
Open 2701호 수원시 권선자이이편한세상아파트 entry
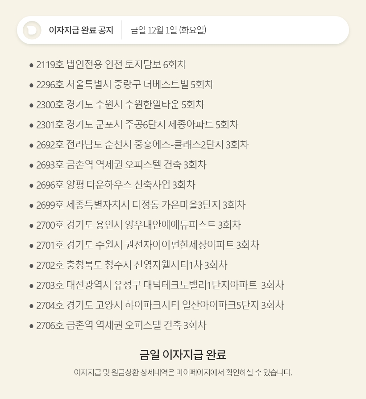147,245
